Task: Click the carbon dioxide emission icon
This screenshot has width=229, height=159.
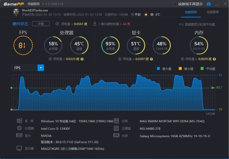Action: 94,24
